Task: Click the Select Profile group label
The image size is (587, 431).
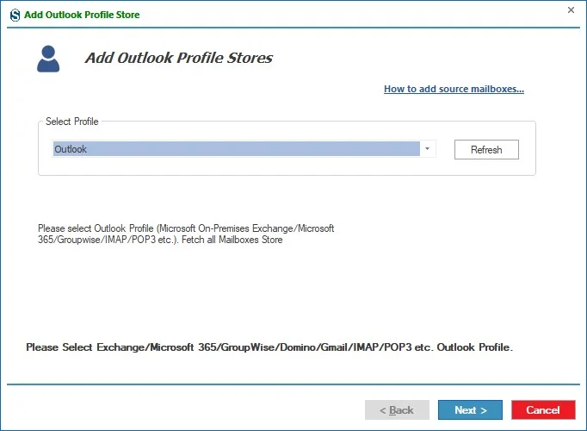Action: tap(72, 122)
